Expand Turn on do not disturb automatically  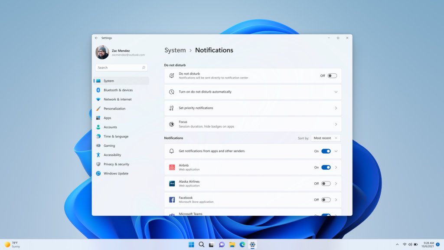[x=335, y=92]
